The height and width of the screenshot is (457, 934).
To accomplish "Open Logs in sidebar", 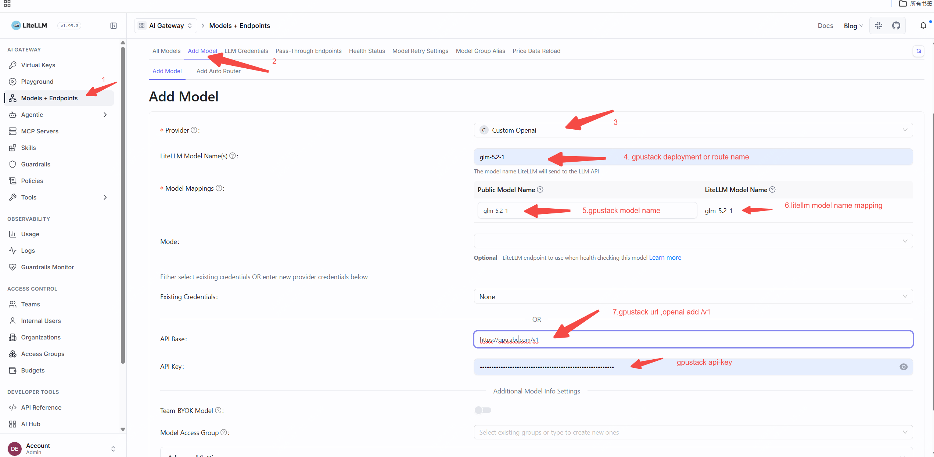I will (59, 251).
